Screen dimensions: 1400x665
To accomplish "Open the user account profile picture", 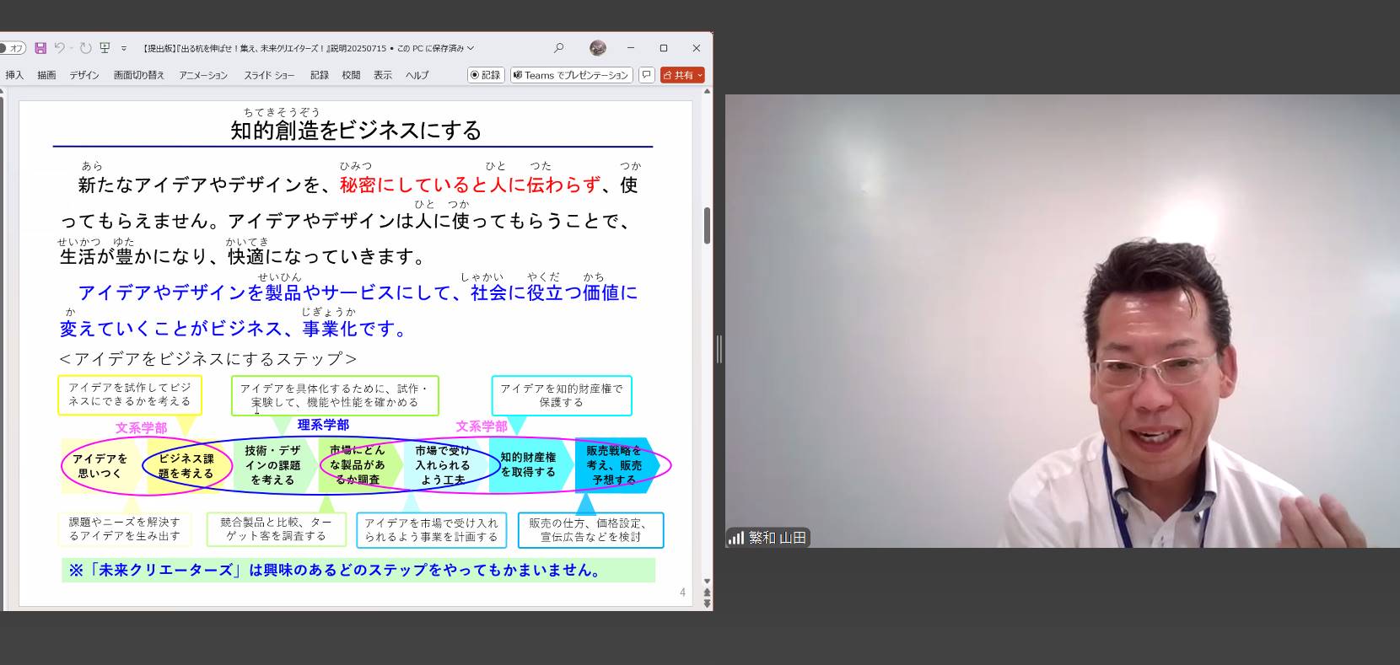I will click(597, 48).
